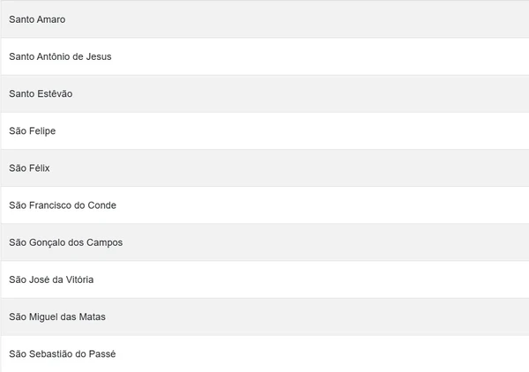The height and width of the screenshot is (372, 529).
Task: Click the São Miguel das Matas row
Action: pyautogui.click(x=264, y=316)
